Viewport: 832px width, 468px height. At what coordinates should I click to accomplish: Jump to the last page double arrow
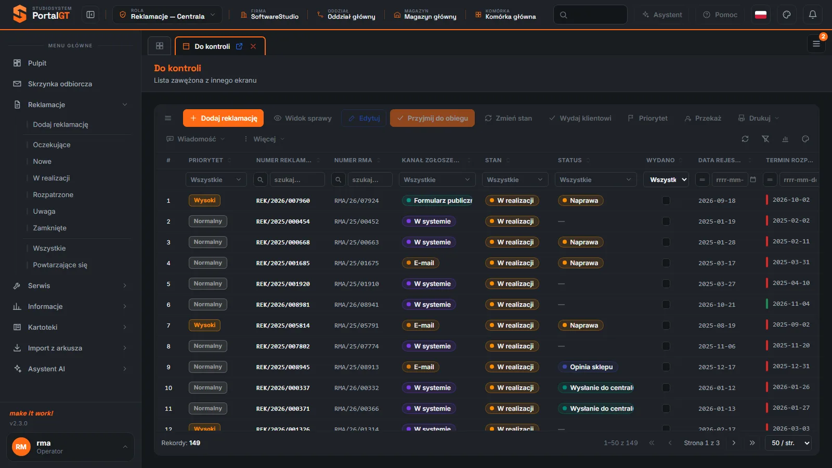(x=752, y=443)
